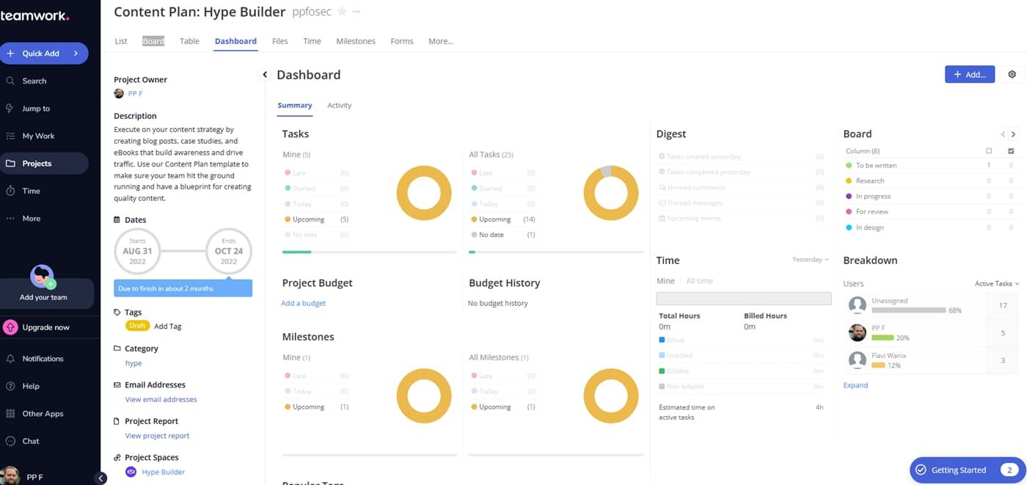
Task: Open dashboard settings via the gear icon
Action: (x=1012, y=74)
